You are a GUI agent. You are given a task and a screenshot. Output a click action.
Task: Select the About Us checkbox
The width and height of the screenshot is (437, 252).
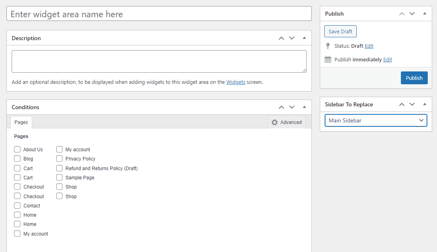pos(17,149)
